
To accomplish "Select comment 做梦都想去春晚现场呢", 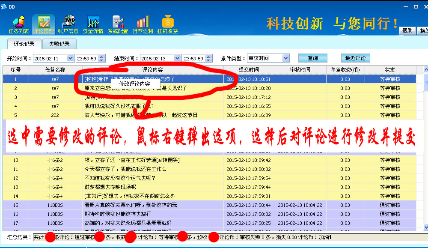I will pyautogui.click(x=110, y=187).
